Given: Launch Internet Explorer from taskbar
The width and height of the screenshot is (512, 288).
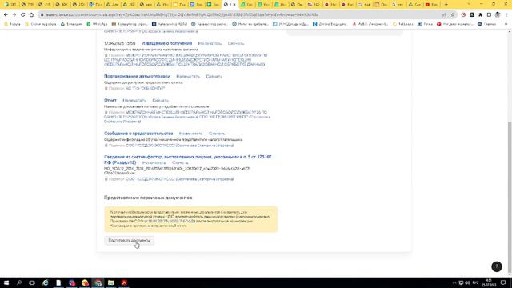Looking at the screenshot, I should tap(46, 282).
